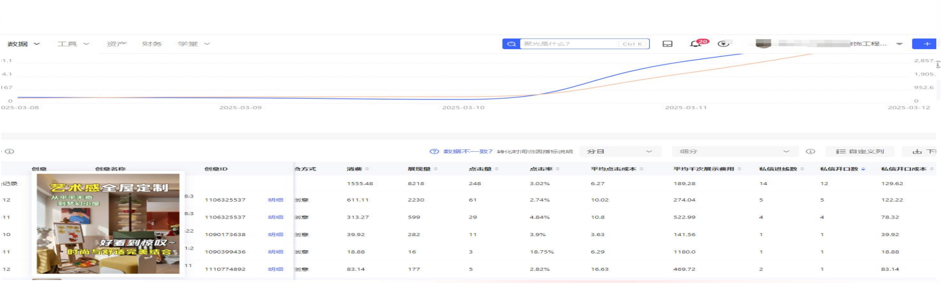The height and width of the screenshot is (283, 941).
Task: Click the help question-mark icon by 数据不一致
Action: [x=434, y=151]
